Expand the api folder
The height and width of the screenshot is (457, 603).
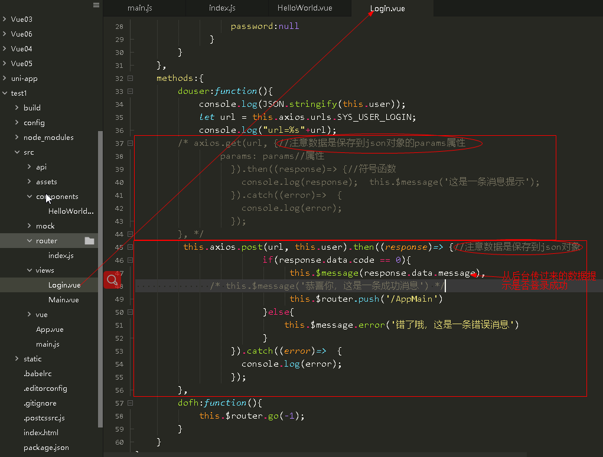coord(29,167)
